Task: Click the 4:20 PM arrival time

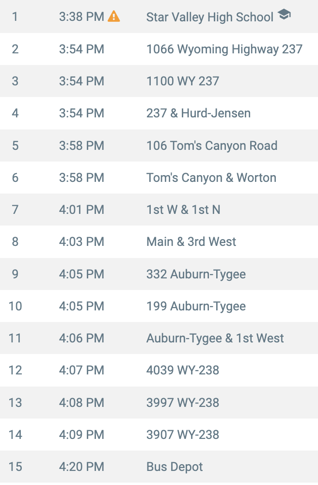Action: tap(81, 467)
